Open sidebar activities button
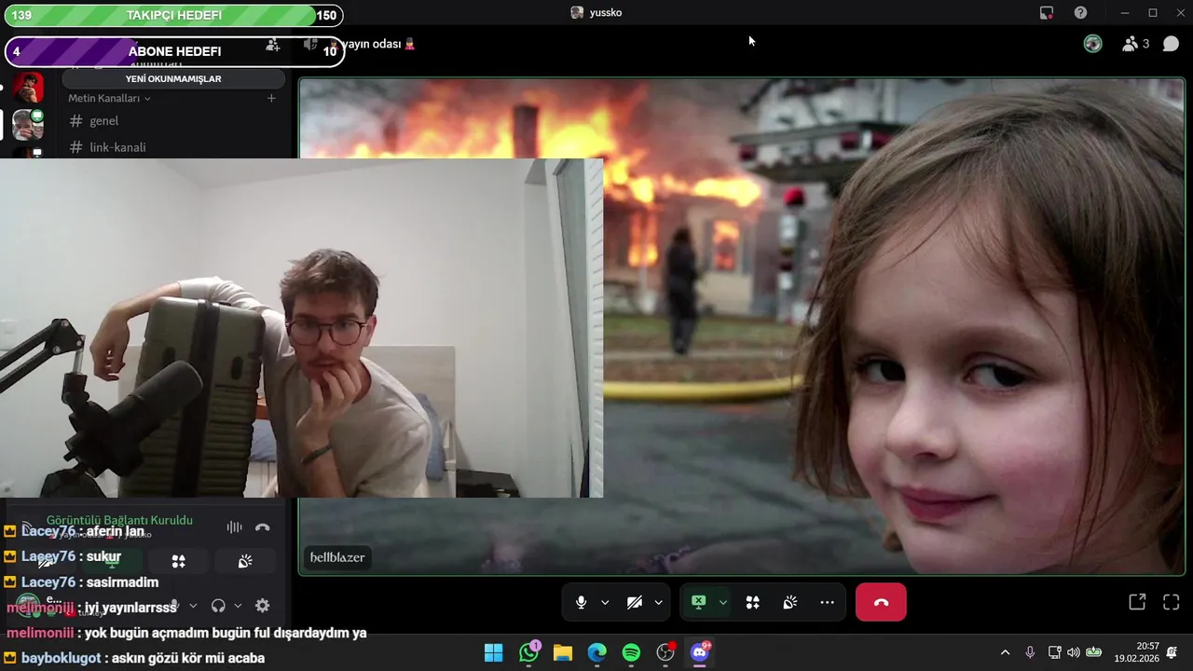 pyautogui.click(x=178, y=561)
